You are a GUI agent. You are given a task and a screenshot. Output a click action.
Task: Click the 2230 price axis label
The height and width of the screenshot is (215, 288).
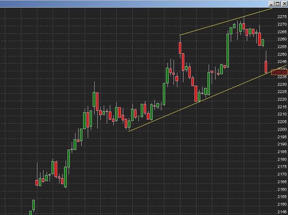282,84
